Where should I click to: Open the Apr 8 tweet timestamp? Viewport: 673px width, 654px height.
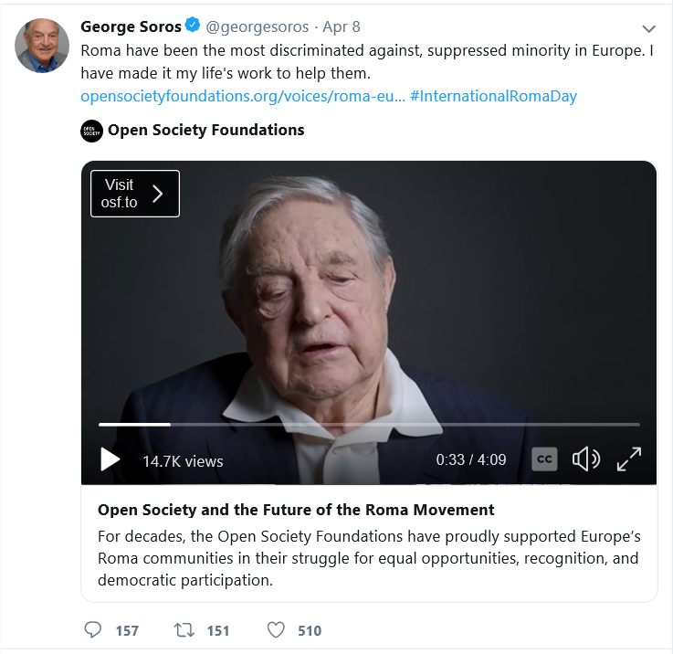point(342,26)
